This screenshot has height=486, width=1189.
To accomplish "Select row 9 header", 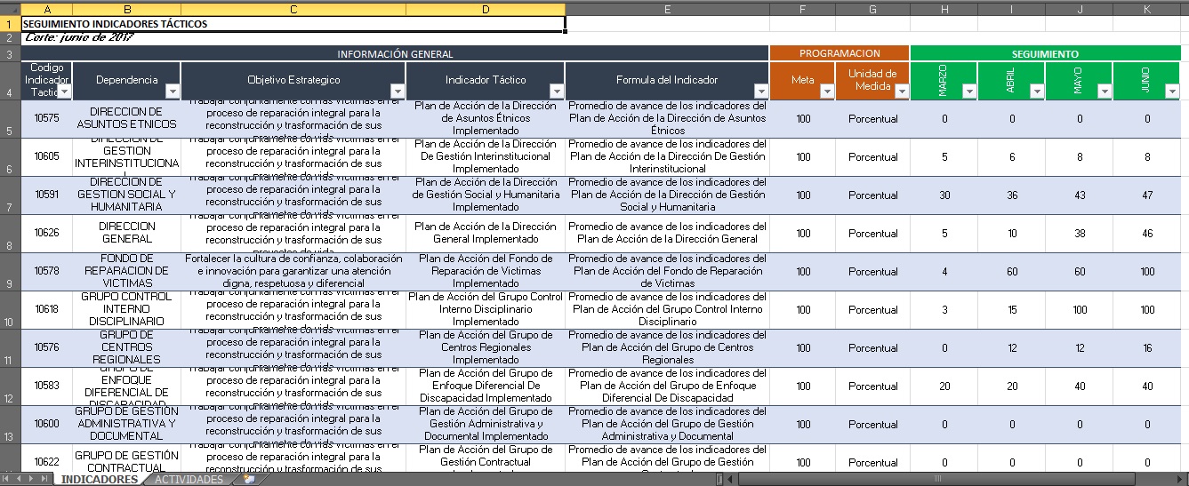I will coord(9,272).
